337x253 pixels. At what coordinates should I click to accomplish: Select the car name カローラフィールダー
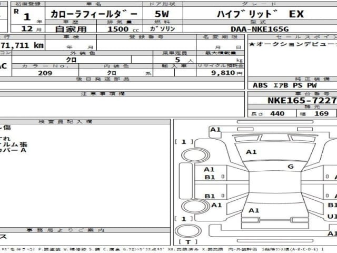(x=94, y=14)
